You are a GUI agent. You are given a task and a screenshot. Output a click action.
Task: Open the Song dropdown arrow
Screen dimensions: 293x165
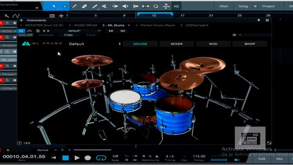coord(255,6)
